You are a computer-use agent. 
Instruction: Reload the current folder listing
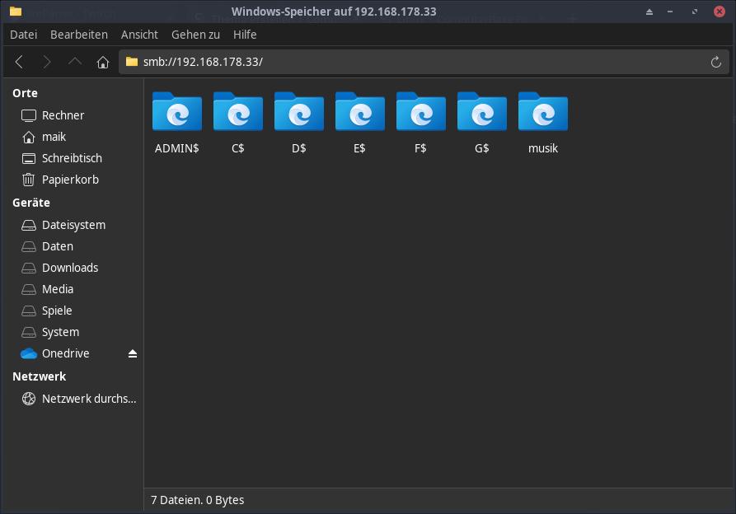pos(716,62)
